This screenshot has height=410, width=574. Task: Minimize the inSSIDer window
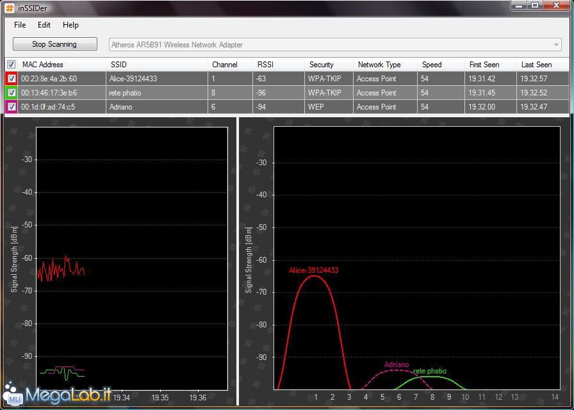[519, 6]
